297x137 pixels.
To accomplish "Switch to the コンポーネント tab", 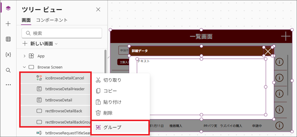I will (52, 20).
